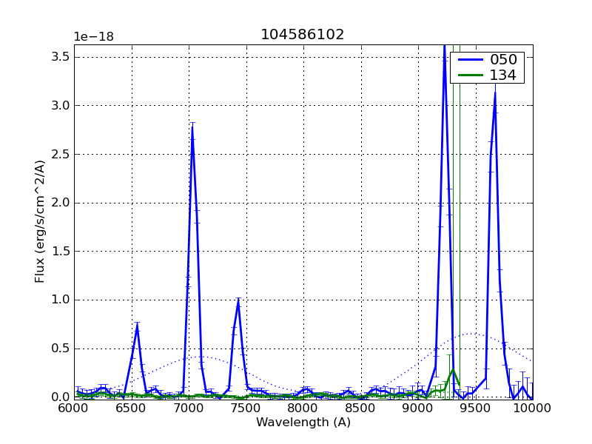Click the 3.5 y-axis tick label
Image resolution: width=592 pixels, height=444 pixels.
61,57
